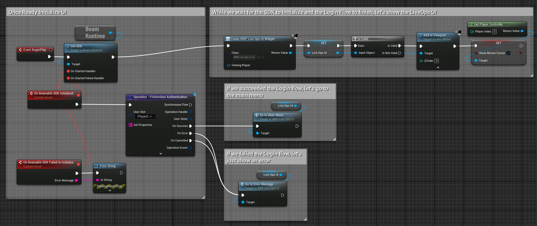Click the Init Properties struct pin icon
Image resolution: width=537 pixels, height=226 pixels.
point(131,125)
